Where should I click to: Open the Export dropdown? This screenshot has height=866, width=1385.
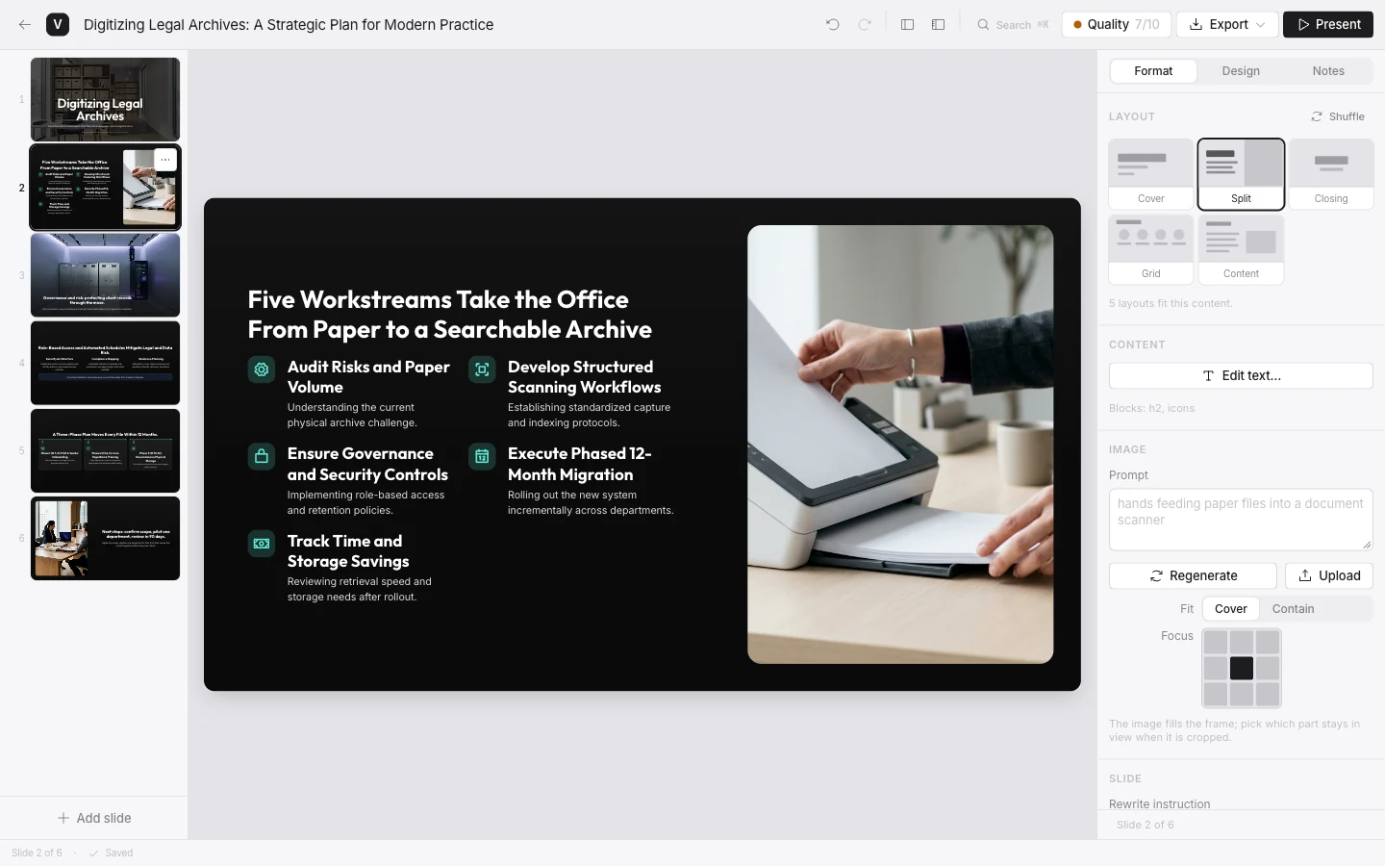[1227, 25]
